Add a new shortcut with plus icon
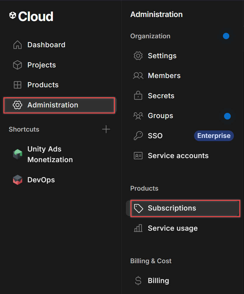This screenshot has height=294, width=244. tap(106, 129)
